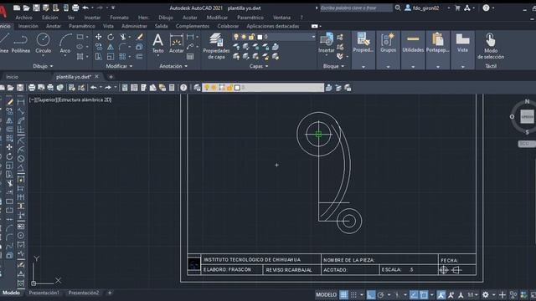The width and height of the screenshot is (536, 301).
Task: Click the Redo arrow in lower toolbar
Action: pos(108,88)
